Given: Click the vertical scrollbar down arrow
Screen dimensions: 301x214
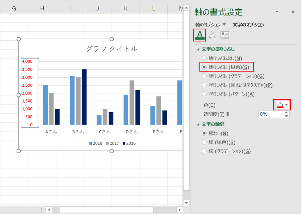Looking at the screenshot, I should tap(186, 203).
